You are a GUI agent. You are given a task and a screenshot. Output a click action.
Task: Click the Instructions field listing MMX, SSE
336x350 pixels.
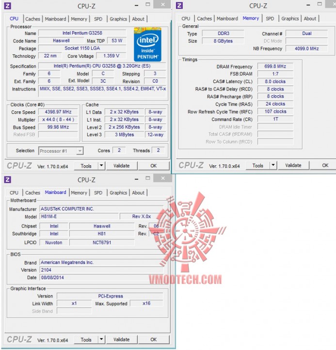tap(103, 91)
